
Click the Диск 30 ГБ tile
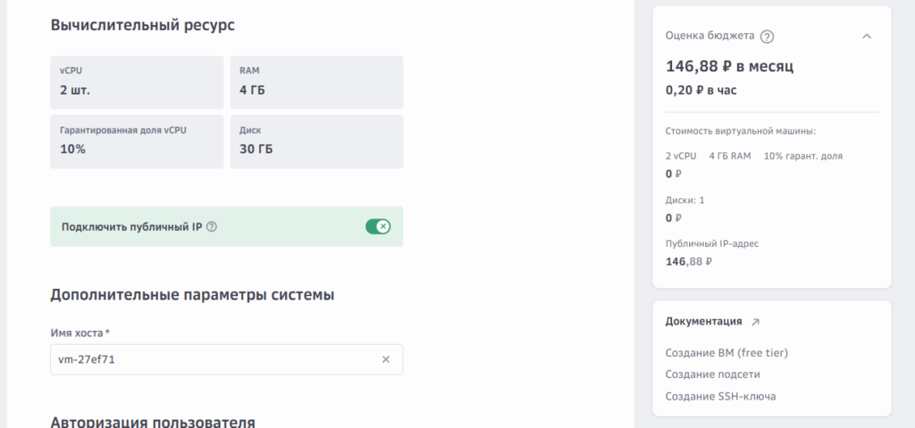tap(316, 141)
